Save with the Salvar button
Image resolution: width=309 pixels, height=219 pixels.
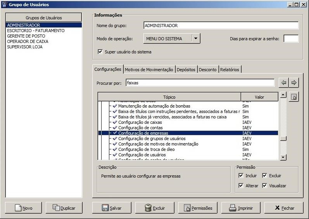(x=112, y=208)
